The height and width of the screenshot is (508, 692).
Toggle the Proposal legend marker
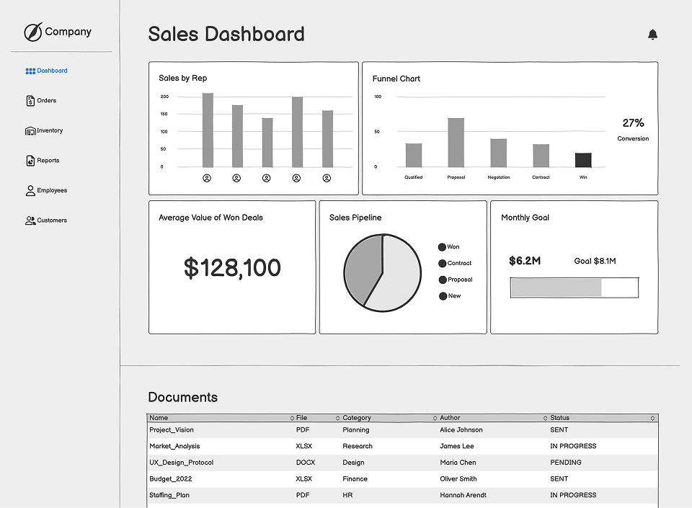pos(442,280)
